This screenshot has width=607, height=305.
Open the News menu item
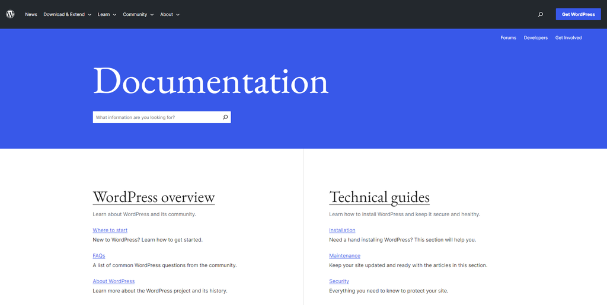(x=31, y=14)
